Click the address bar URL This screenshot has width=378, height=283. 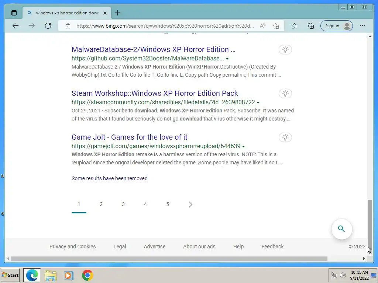pos(165,26)
